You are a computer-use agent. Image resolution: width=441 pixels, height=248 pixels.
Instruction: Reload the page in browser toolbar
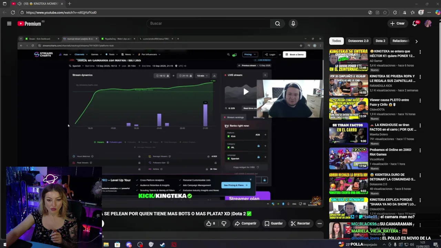coord(13,12)
